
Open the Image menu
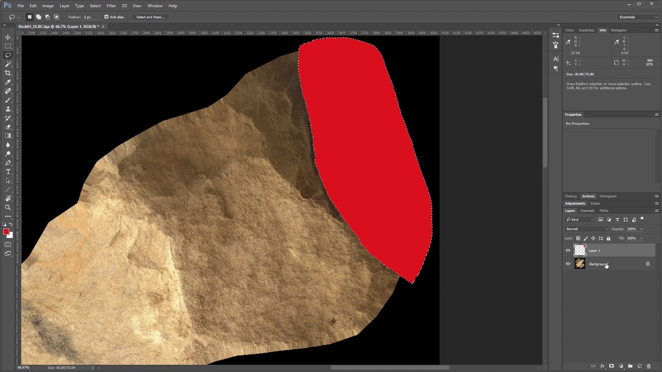point(48,6)
